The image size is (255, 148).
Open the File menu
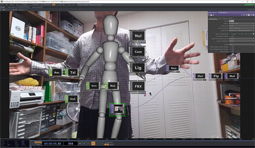coord(2,5)
